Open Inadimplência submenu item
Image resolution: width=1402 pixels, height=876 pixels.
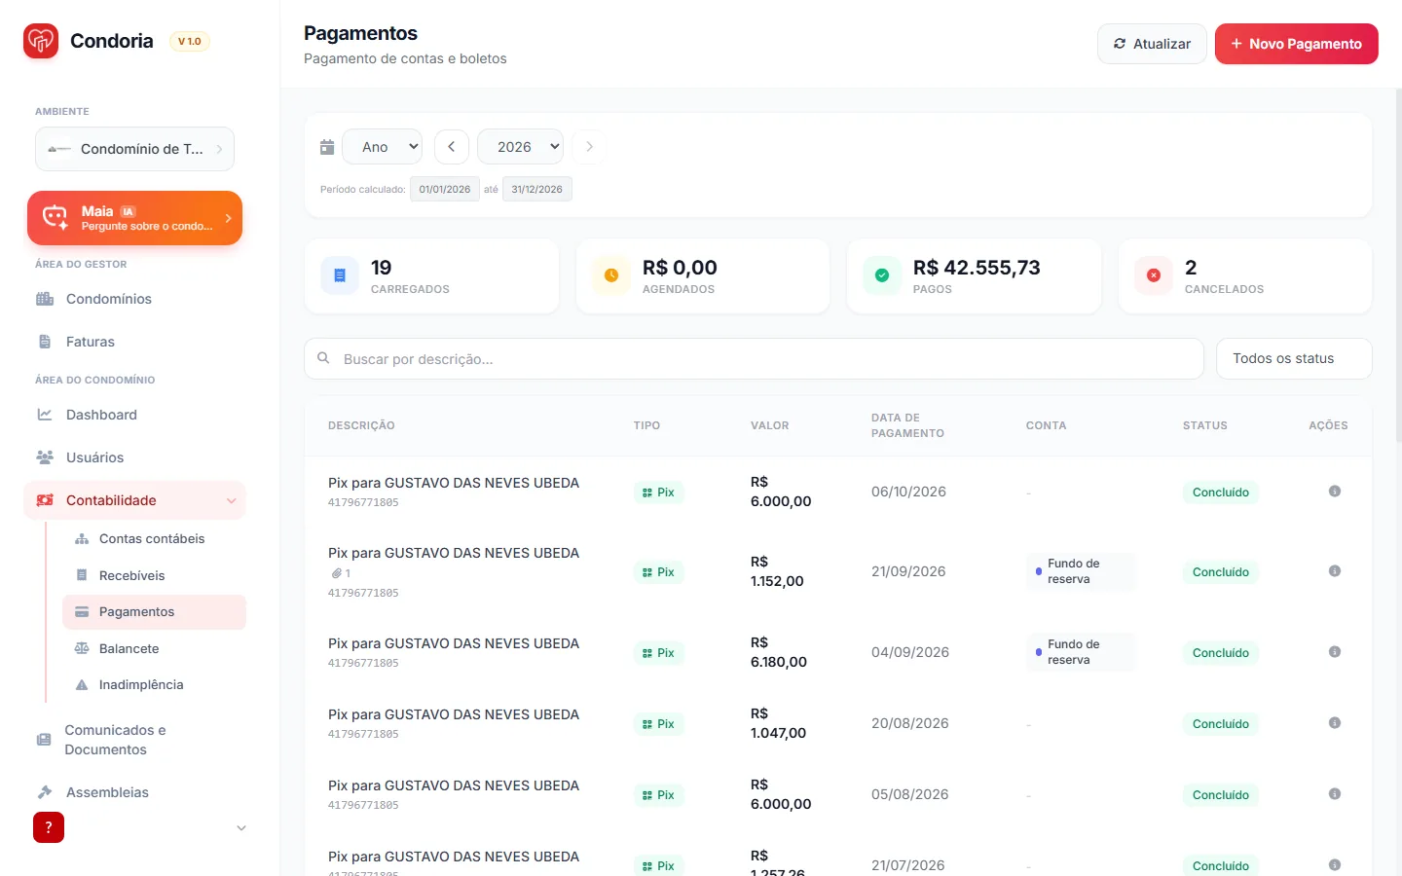pos(154,684)
